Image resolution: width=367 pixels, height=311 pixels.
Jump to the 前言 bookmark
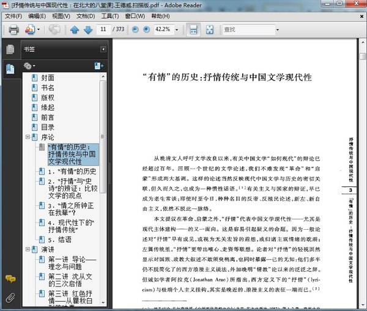(x=47, y=117)
